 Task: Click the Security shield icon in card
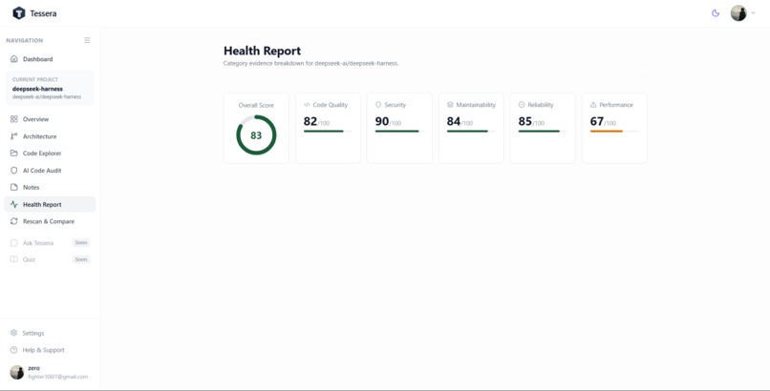[378, 104]
